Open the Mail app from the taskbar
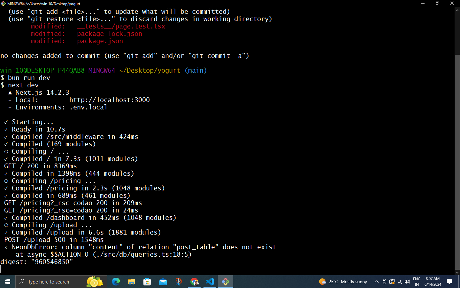The image size is (460, 288). point(163,282)
